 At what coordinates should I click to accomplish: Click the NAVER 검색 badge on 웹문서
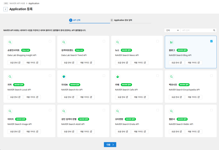coord(182,119)
